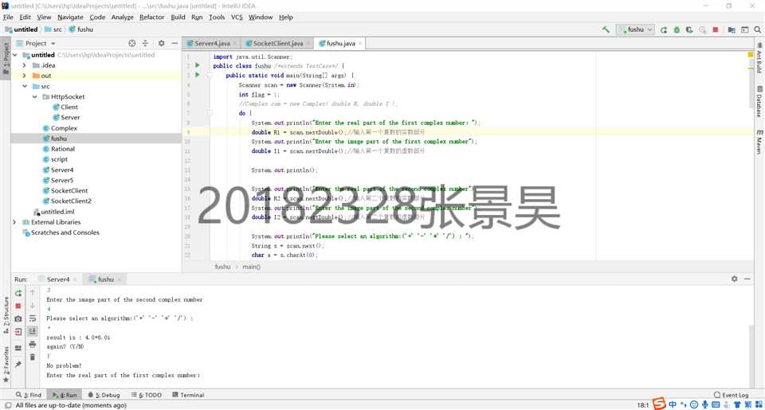Open the Run Anything icon in toolbar
Image resolution: width=765 pixels, height=410 pixels.
[744, 29]
